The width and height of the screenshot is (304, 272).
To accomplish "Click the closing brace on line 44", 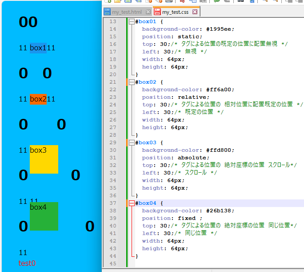I will point(137,256).
